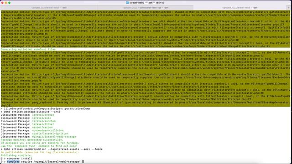This screenshot has width=292, height=164.
Task: Select the currently active laravel-web3 zsh tab
Action: click(x=240, y=8)
